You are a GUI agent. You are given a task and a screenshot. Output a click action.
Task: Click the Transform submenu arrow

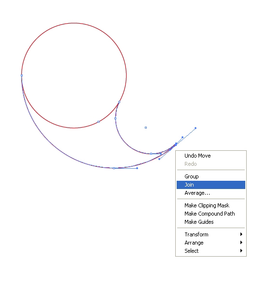(x=241, y=234)
